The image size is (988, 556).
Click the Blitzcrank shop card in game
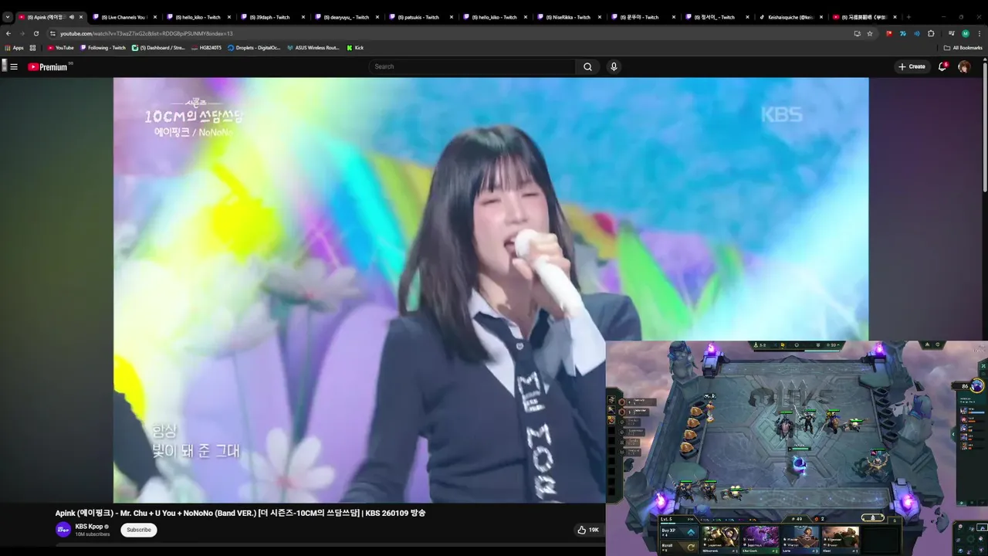click(x=720, y=540)
